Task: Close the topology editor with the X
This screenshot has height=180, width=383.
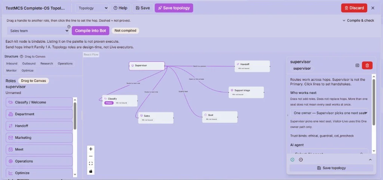Action: coord(373,8)
